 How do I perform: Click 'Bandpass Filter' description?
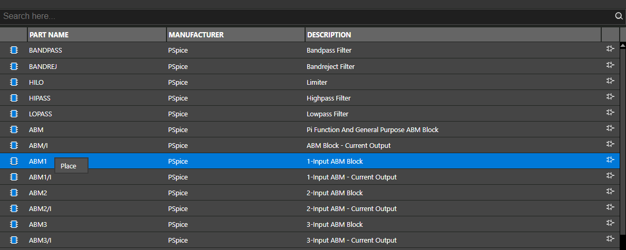329,50
